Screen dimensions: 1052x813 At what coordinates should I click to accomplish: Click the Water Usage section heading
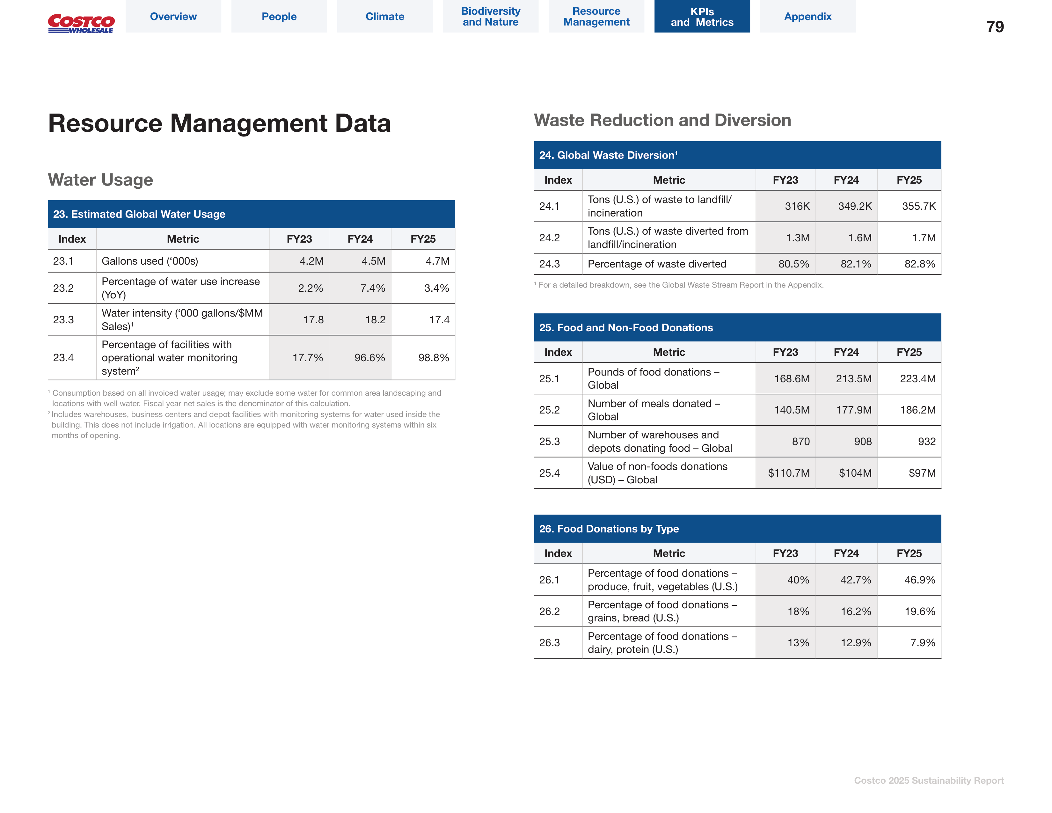pos(100,179)
